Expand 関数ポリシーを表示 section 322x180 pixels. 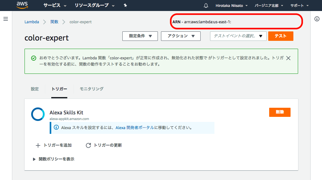pos(54,159)
